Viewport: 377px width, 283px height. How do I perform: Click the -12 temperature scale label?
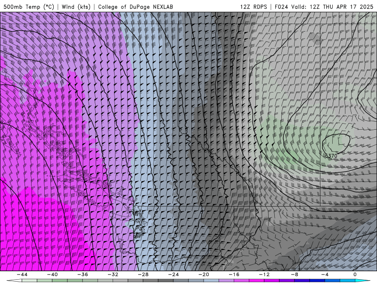pyautogui.click(x=264, y=275)
